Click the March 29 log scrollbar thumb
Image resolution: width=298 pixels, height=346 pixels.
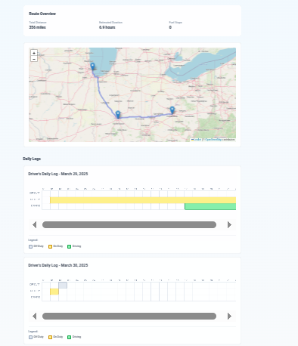pos(129,224)
